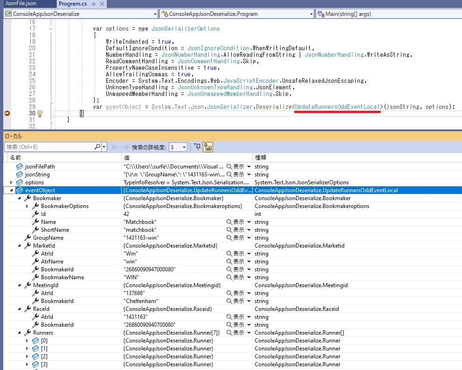462x370 pixels.
Task: Open the search depth dropdown
Action: (184, 147)
